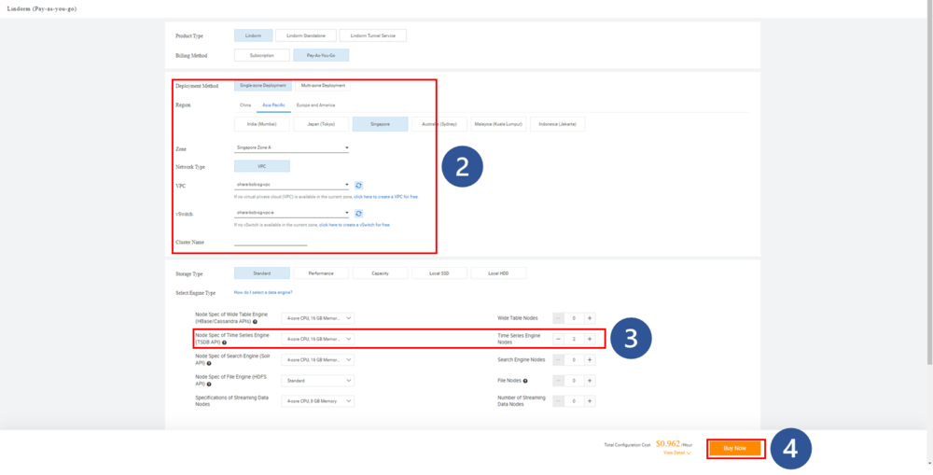Open help icon for Wide Table Engine spec

(x=255, y=321)
